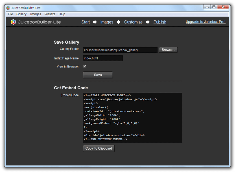
Task: Click the Save button
Action: pos(98,75)
